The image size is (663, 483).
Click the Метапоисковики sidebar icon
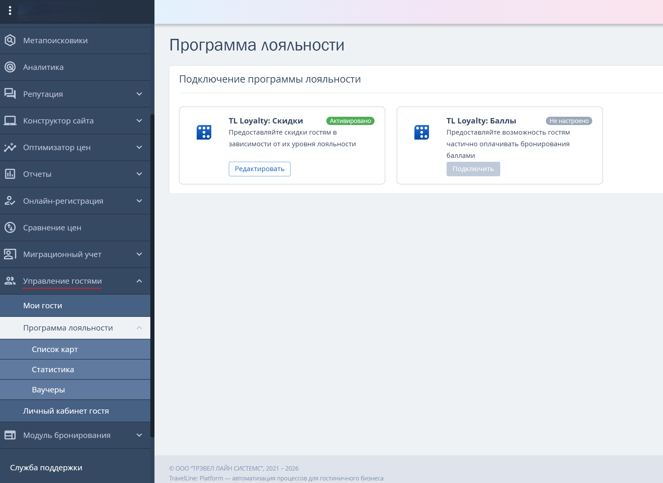pos(10,40)
